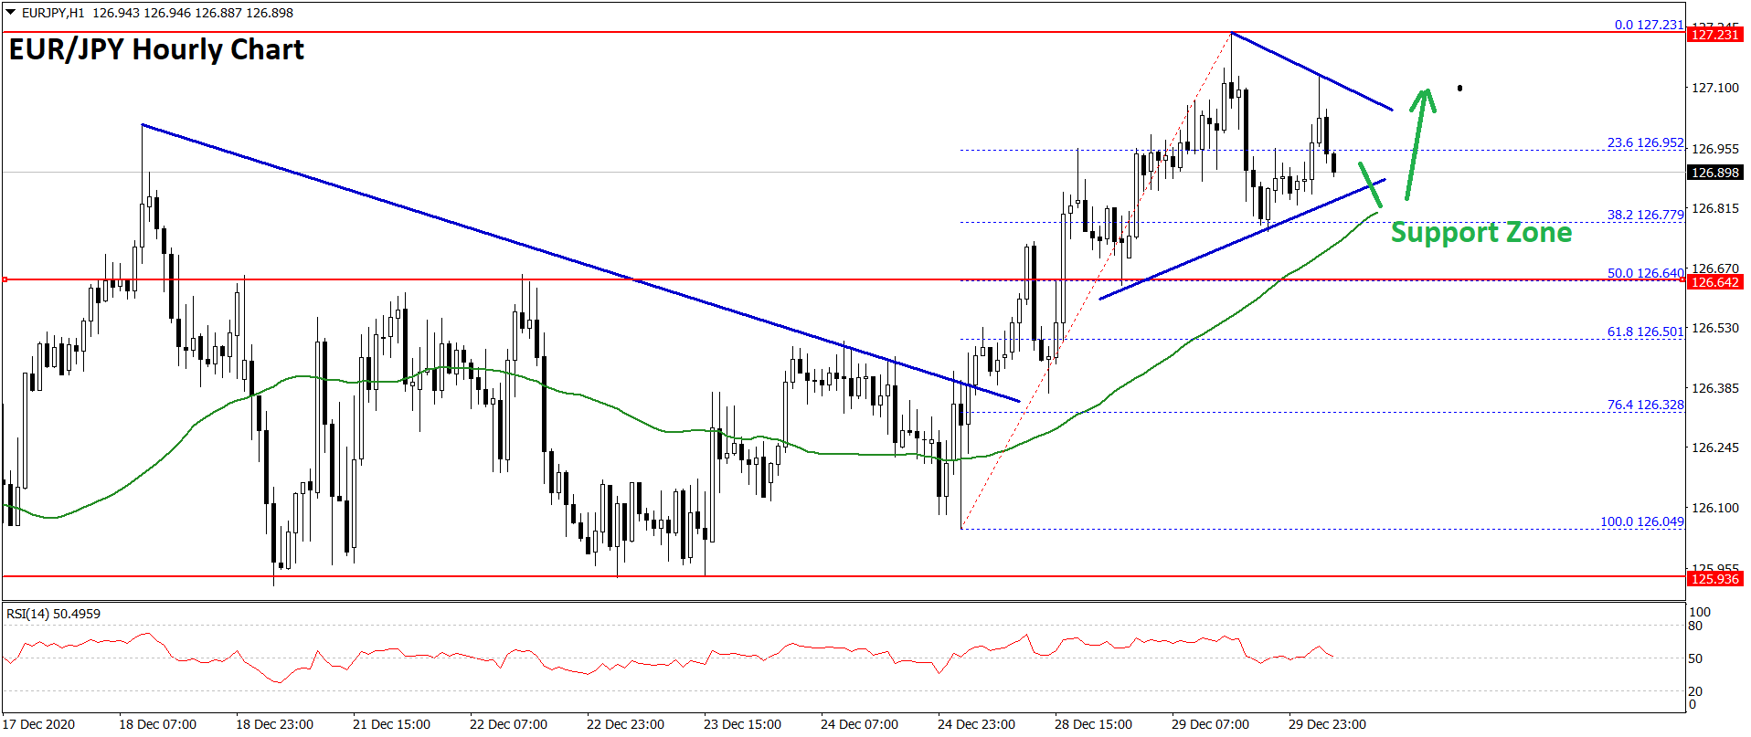This screenshot has height=737, width=1751.
Task: Select the red 127.231 price tag
Action: (1714, 35)
